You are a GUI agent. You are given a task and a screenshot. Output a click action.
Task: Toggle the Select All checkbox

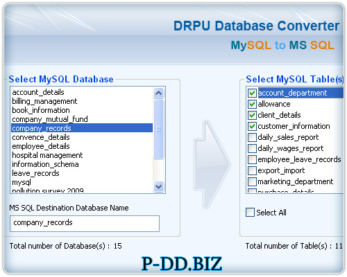tap(250, 213)
